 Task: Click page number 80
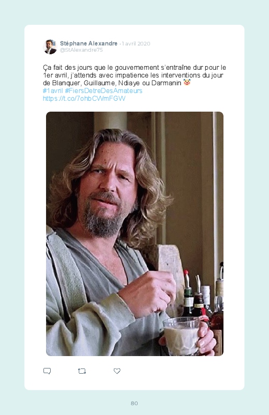[x=134, y=403]
